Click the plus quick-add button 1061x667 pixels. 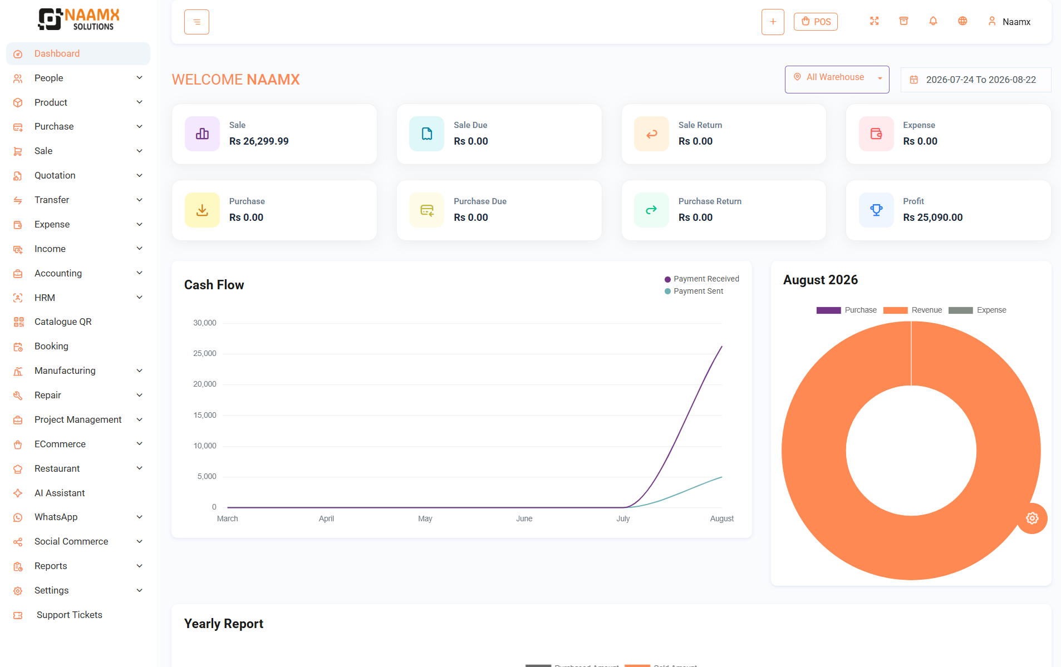(x=773, y=22)
